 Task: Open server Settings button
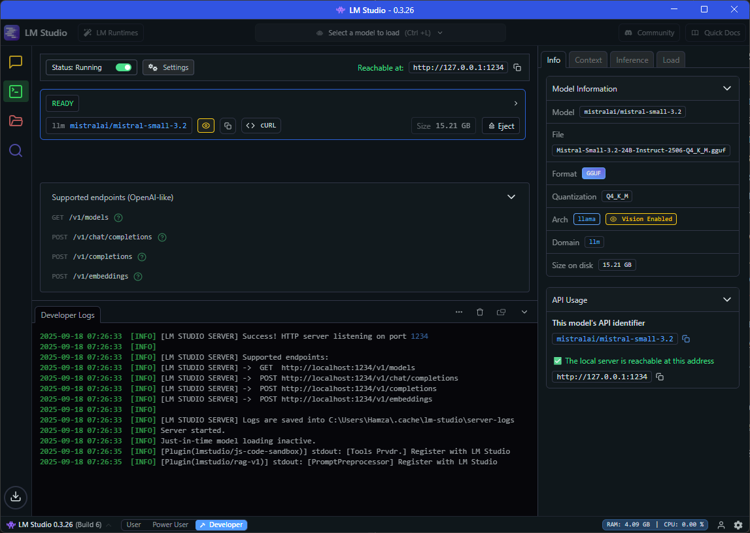tap(169, 67)
